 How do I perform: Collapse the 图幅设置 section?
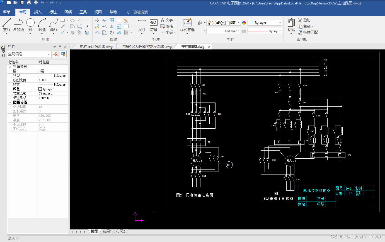pos(10,102)
